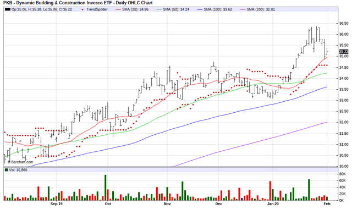Click the chart title PKB Dynamic Building & Construction
This screenshot has height=214, width=352.
coord(78,3)
